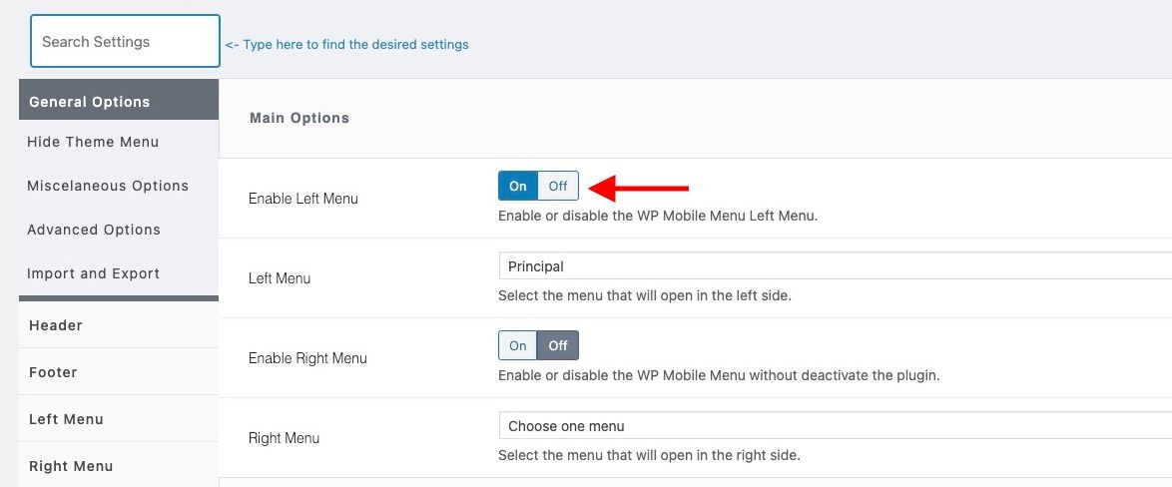Focus the Search Settings input field

(x=125, y=41)
